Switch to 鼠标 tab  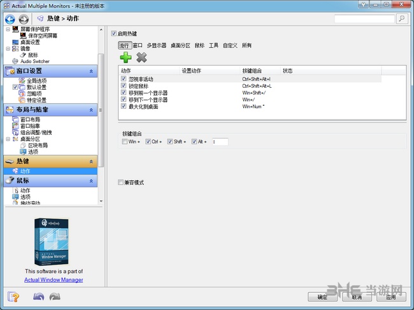pos(199,45)
